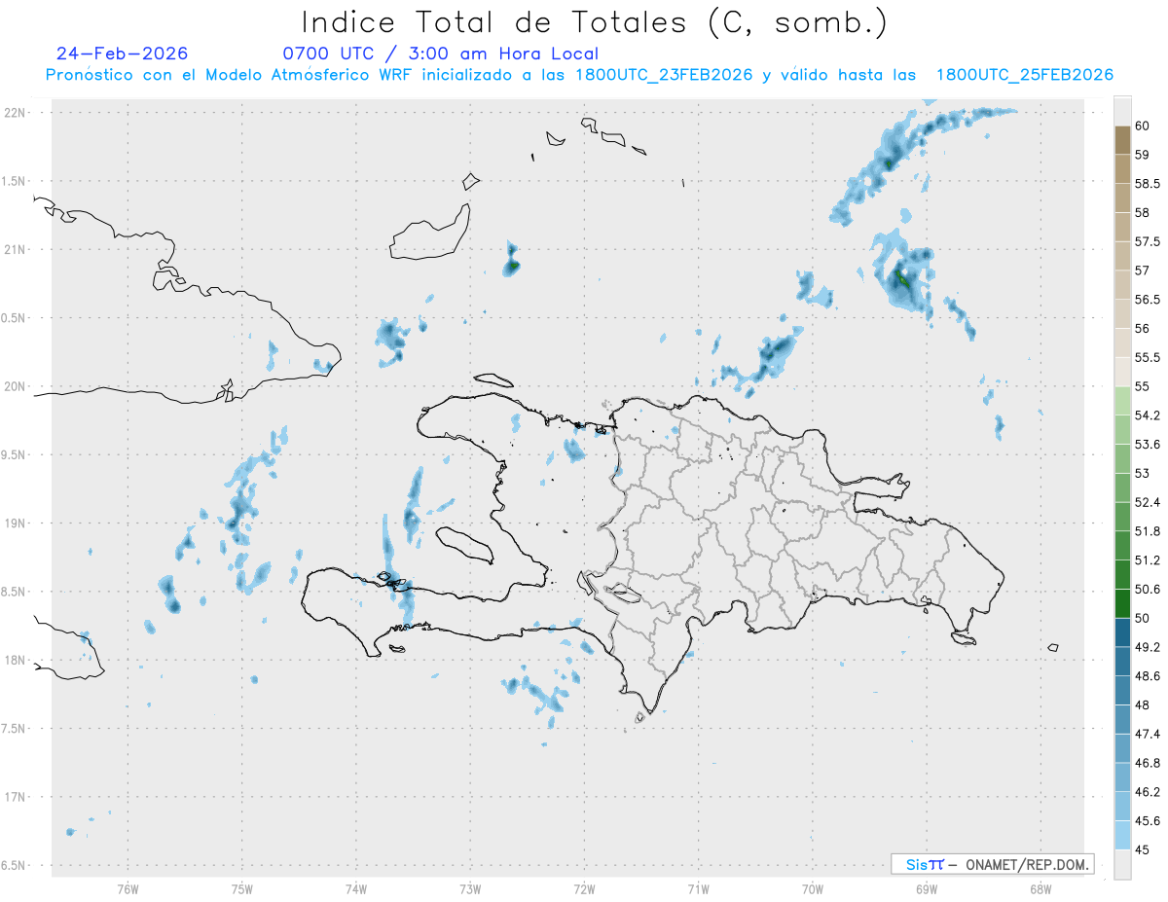Click the colorbar value "50.6"
This screenshot has width=1168, height=902.
(1147, 590)
